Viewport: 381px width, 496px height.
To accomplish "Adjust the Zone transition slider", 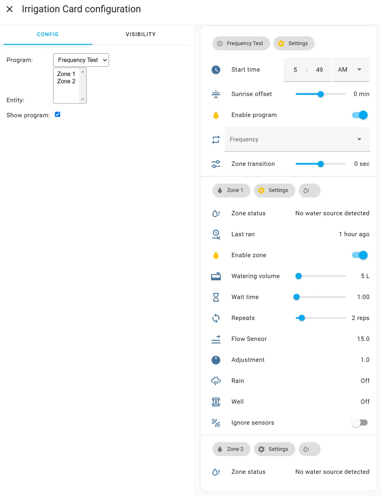I will (321, 164).
